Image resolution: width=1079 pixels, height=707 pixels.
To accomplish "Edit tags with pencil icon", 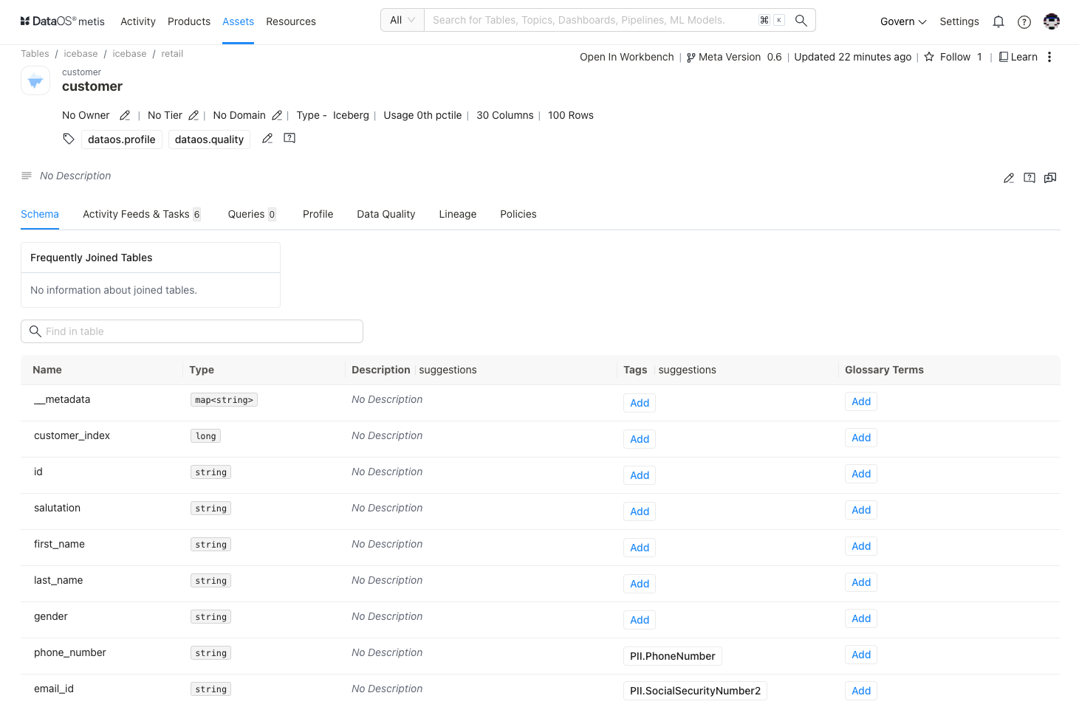I will coord(267,138).
